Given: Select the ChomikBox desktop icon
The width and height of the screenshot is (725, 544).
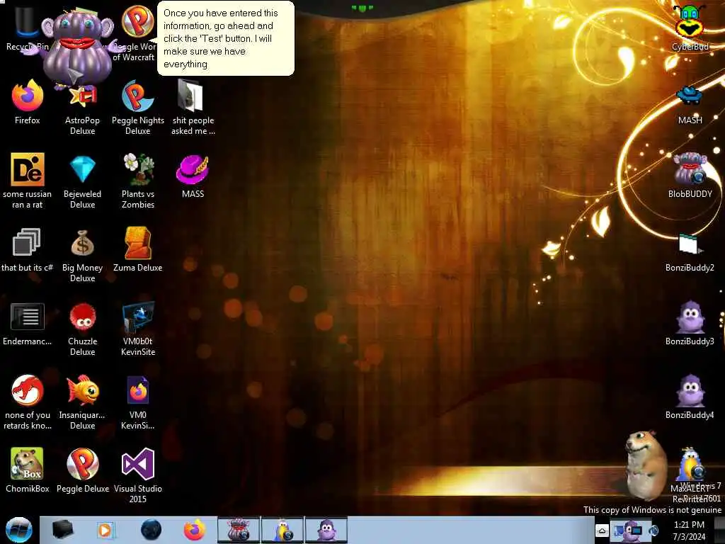Looking at the screenshot, I should point(28,471).
